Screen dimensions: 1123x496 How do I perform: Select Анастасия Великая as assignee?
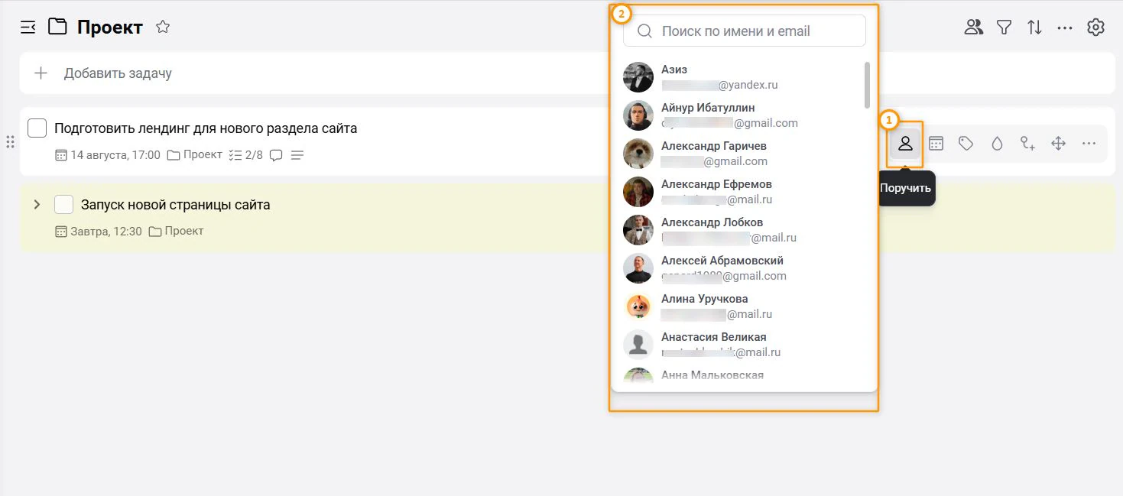tap(743, 345)
